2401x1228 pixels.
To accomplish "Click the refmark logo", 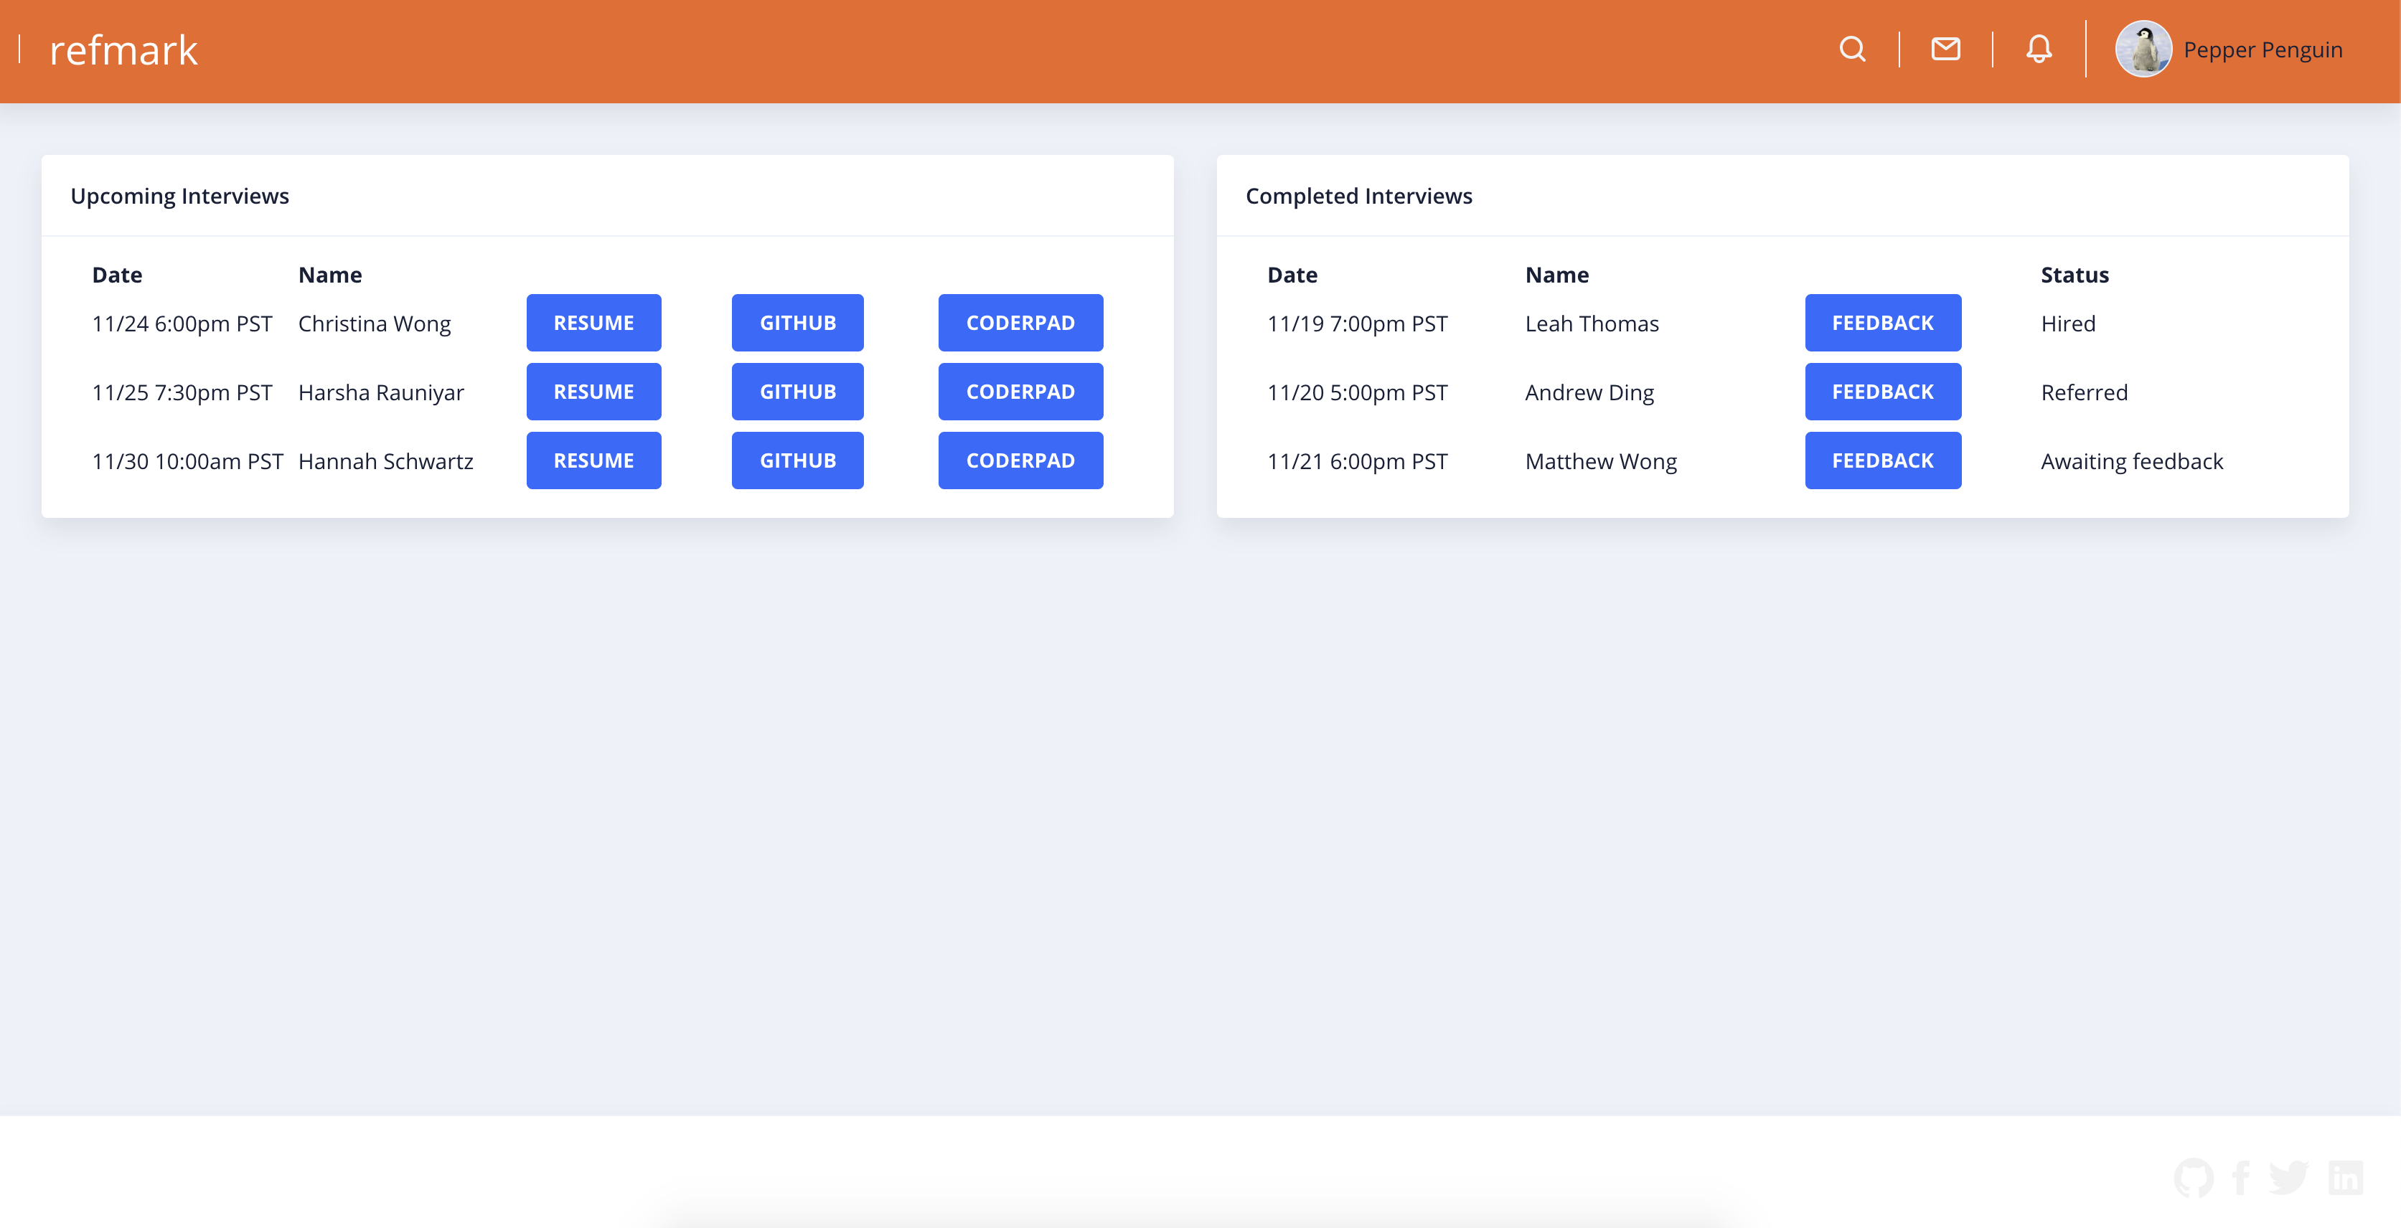I will pos(123,50).
